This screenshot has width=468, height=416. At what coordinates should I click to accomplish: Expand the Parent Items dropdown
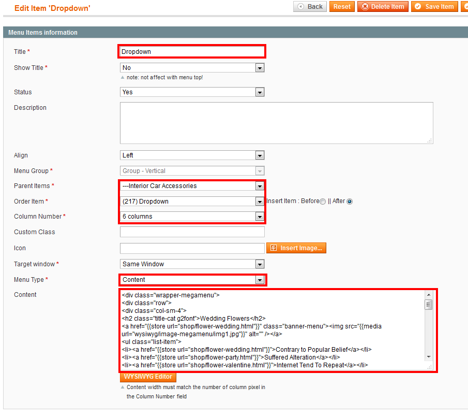click(x=192, y=186)
